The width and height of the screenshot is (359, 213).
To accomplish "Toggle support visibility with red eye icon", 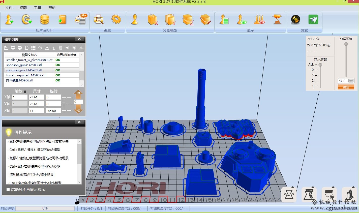I will click(x=259, y=19).
